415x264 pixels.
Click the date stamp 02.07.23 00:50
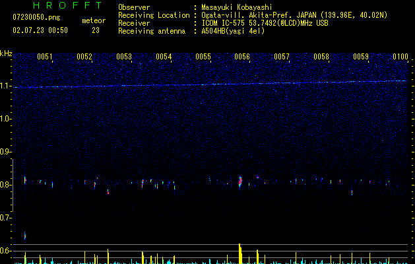pyautogui.click(x=40, y=30)
